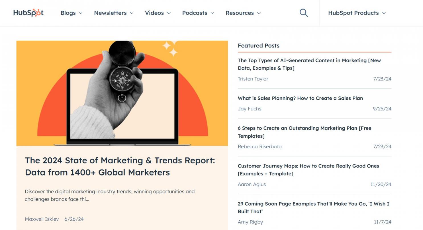423x230 pixels.
Task: Click the 11/7/24 date of Coming Soon post
Action: click(x=383, y=222)
